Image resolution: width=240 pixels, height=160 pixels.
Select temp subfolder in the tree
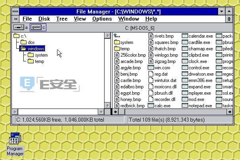(36, 61)
